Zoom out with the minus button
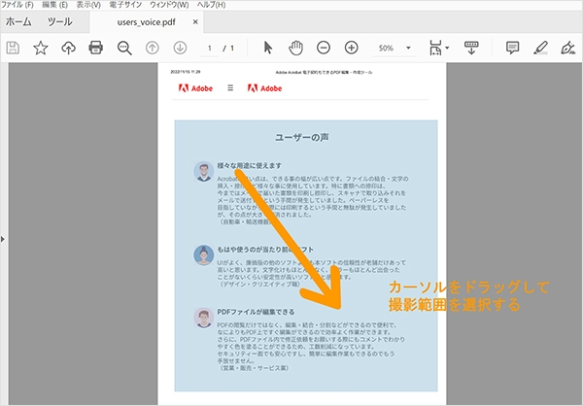The width and height of the screenshot is (583, 406). point(324,48)
